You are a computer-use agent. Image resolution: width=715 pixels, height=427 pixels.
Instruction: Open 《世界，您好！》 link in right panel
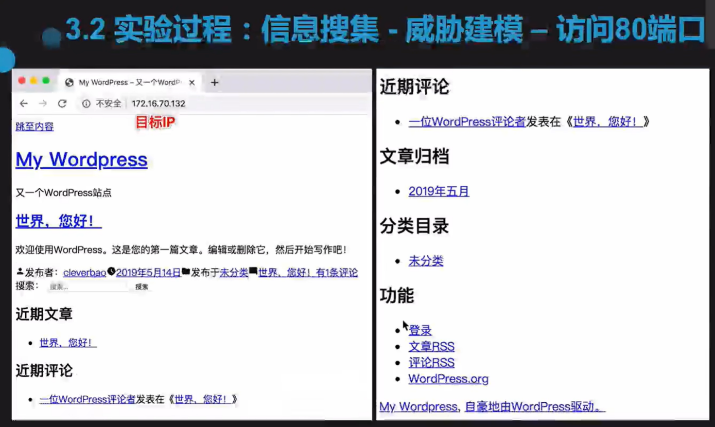click(608, 122)
